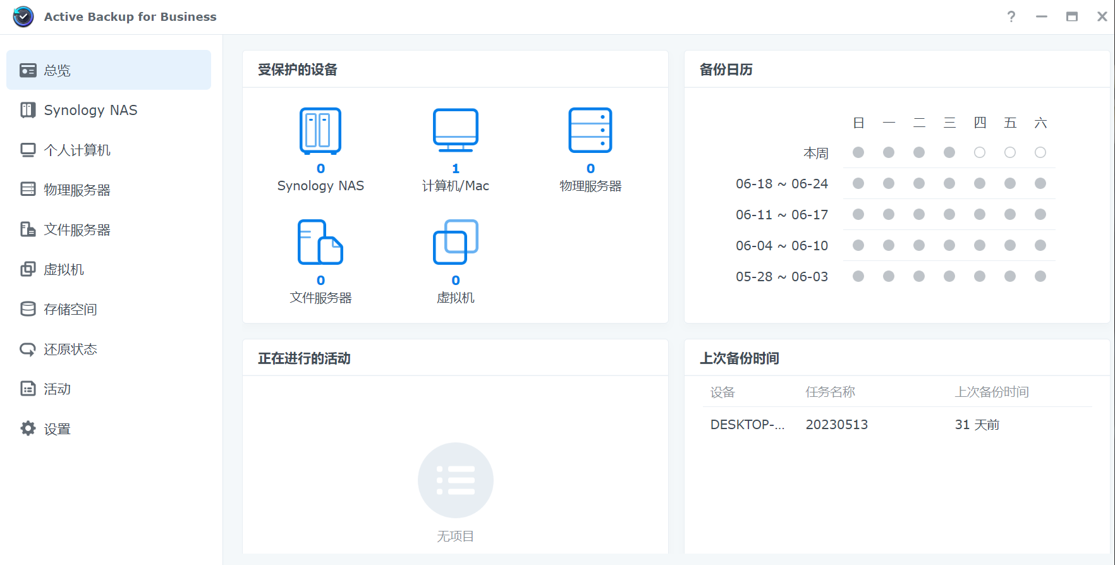Click the 上次备份时间 column header
The image size is (1115, 565).
(992, 392)
